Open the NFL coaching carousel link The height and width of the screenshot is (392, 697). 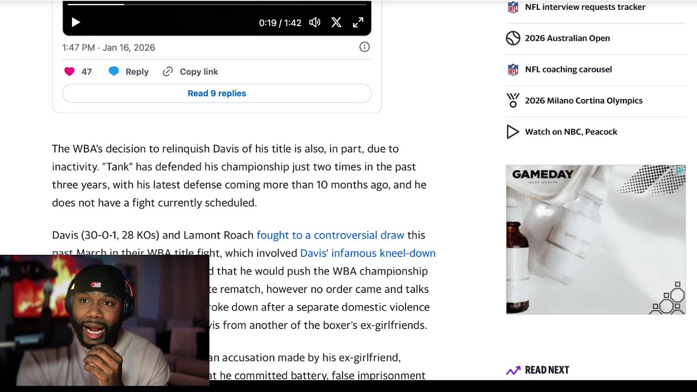click(x=568, y=69)
